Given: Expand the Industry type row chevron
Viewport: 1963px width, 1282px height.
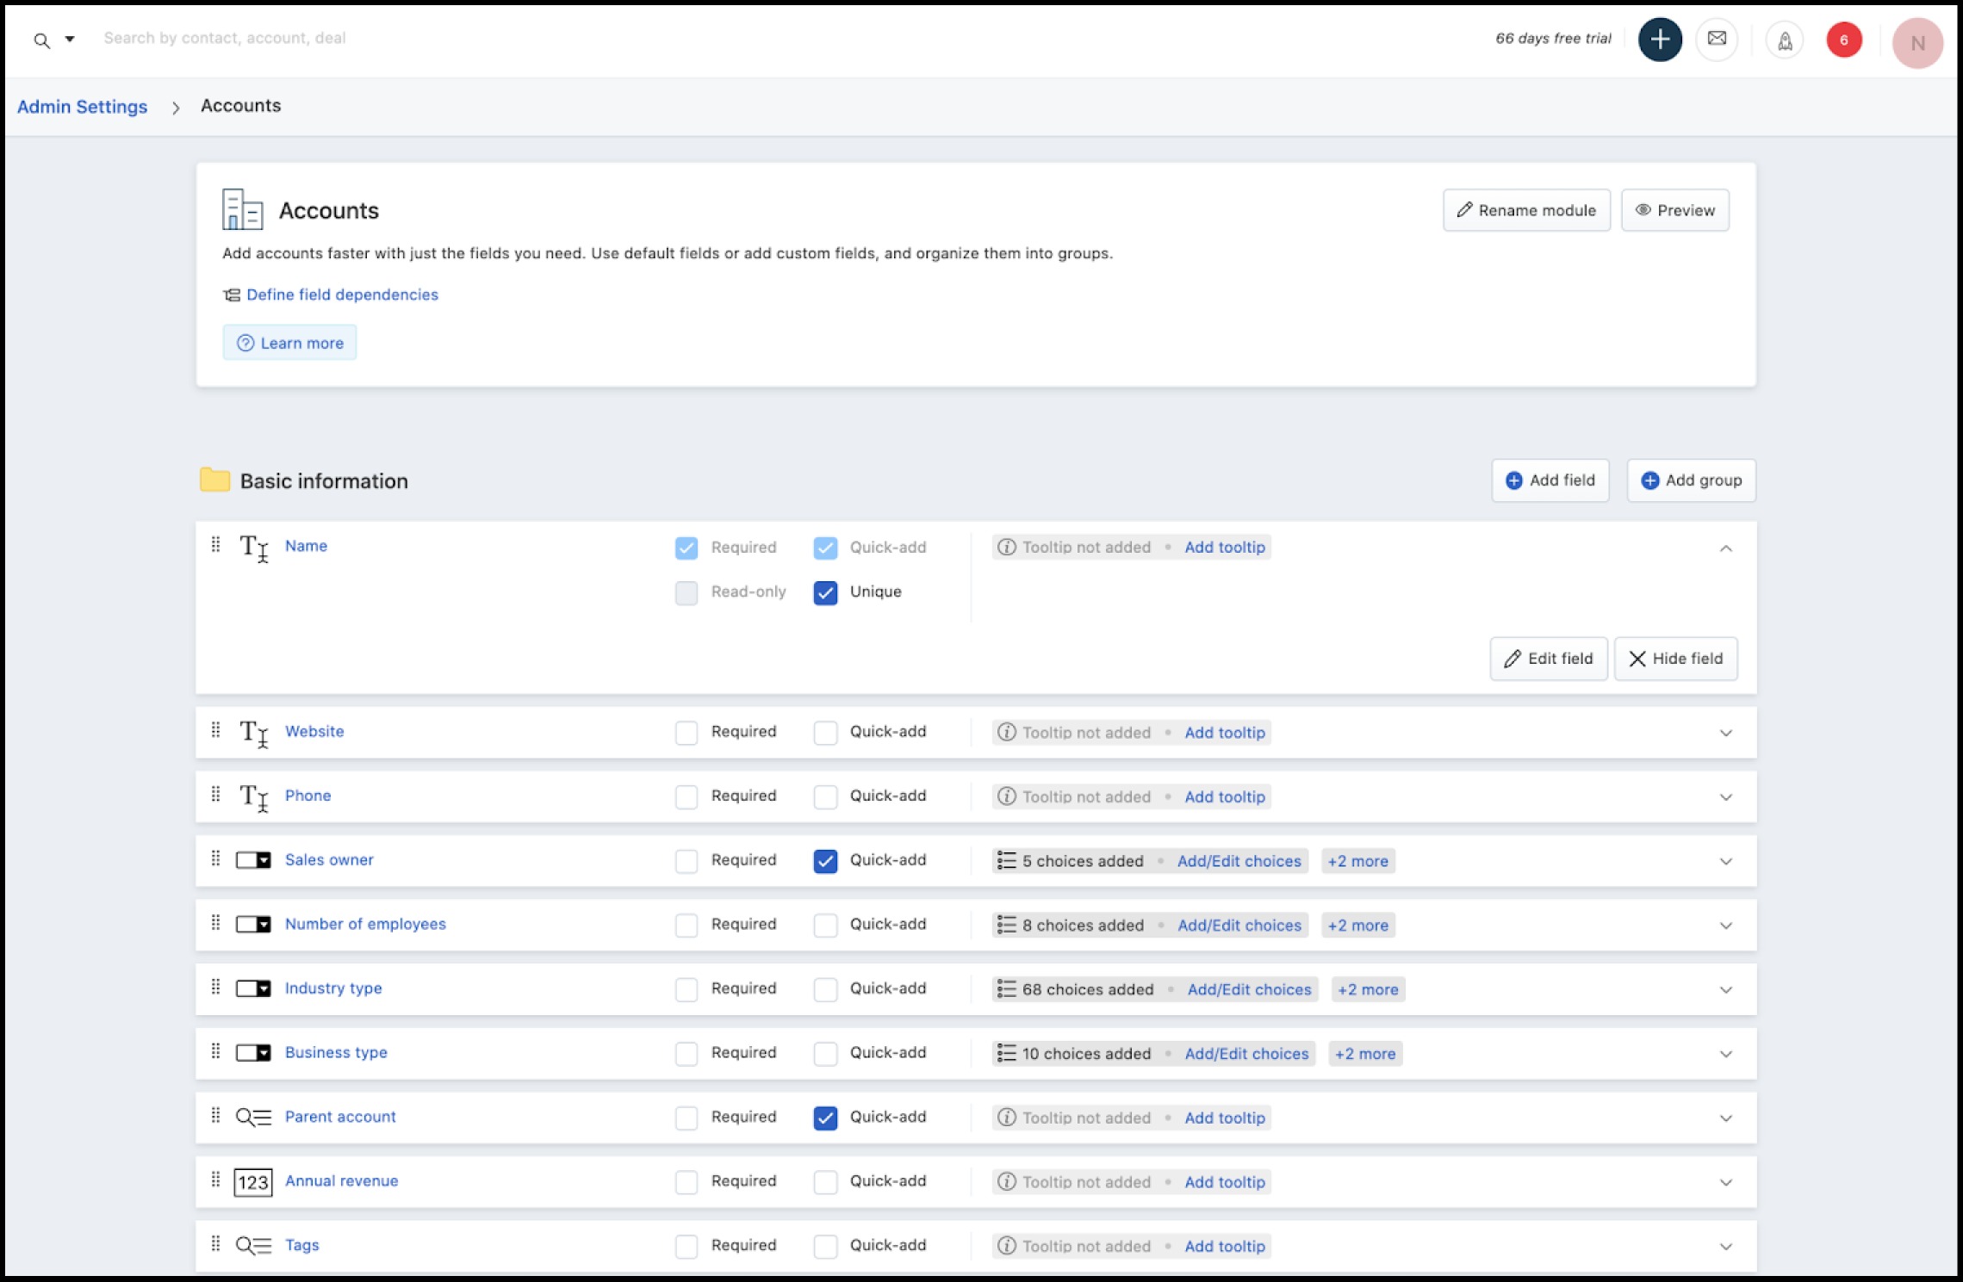Looking at the screenshot, I should (x=1725, y=990).
